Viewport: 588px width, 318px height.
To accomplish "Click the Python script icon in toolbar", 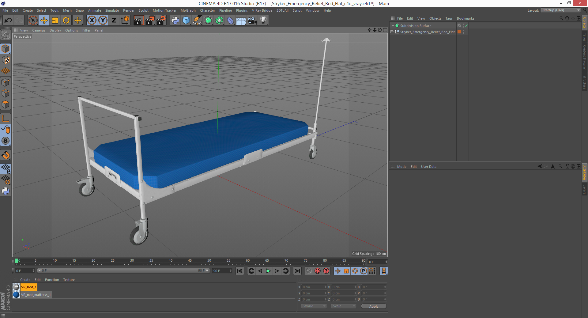I will [x=175, y=21].
